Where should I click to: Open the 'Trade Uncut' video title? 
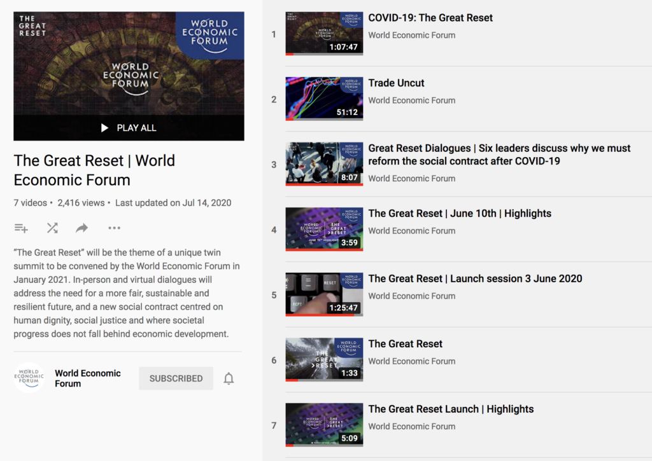coord(396,83)
